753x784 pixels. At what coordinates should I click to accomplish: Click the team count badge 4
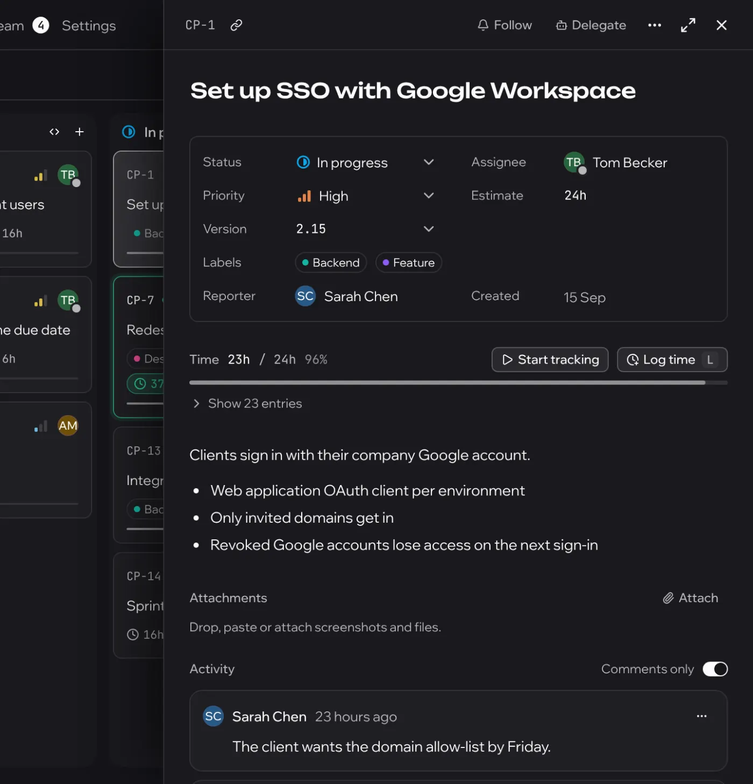[41, 25]
